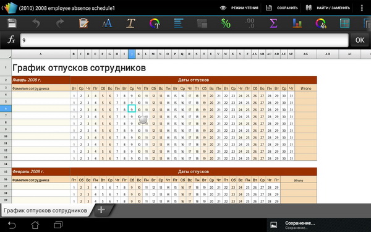This screenshot has width=371, height=232.
Task: Insert a chart using the bar chart icon
Action: [x=297, y=24]
